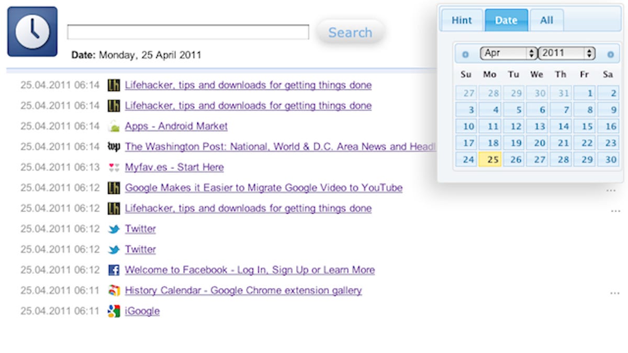Select April 6 in the calendar

(537, 110)
